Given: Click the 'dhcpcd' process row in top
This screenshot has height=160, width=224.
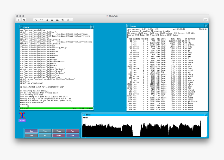Looking at the screenshot, I should [x=161, y=90].
